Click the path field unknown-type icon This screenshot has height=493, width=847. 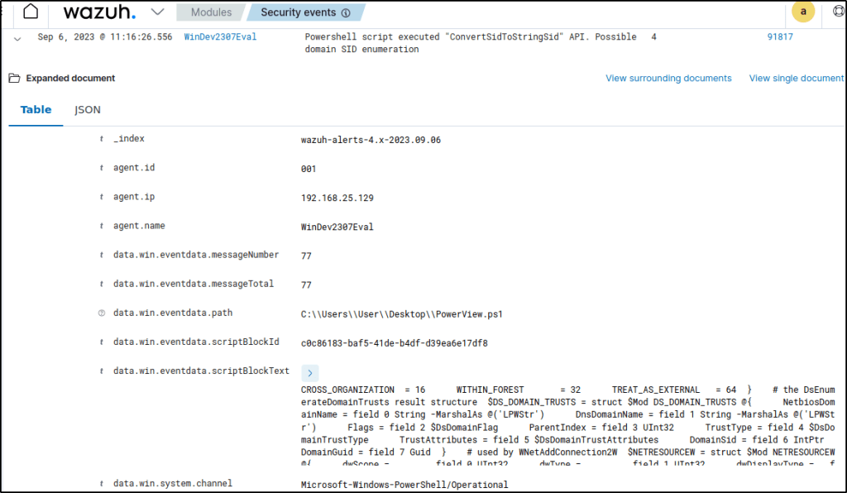click(x=102, y=314)
